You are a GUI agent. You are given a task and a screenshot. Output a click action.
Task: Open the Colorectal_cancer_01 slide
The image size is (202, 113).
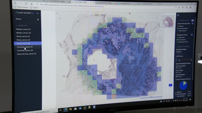point(25,47)
